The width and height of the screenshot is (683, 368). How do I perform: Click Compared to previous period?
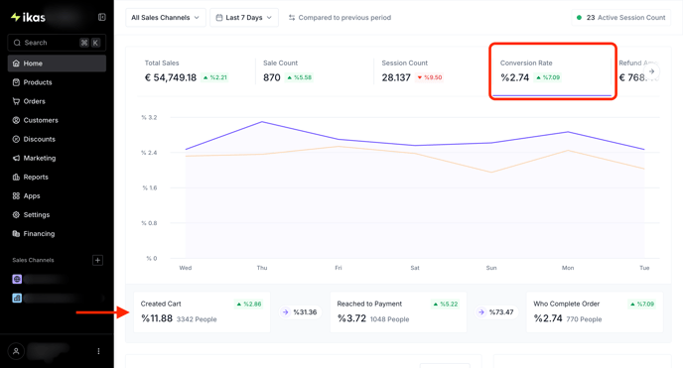[x=344, y=18]
